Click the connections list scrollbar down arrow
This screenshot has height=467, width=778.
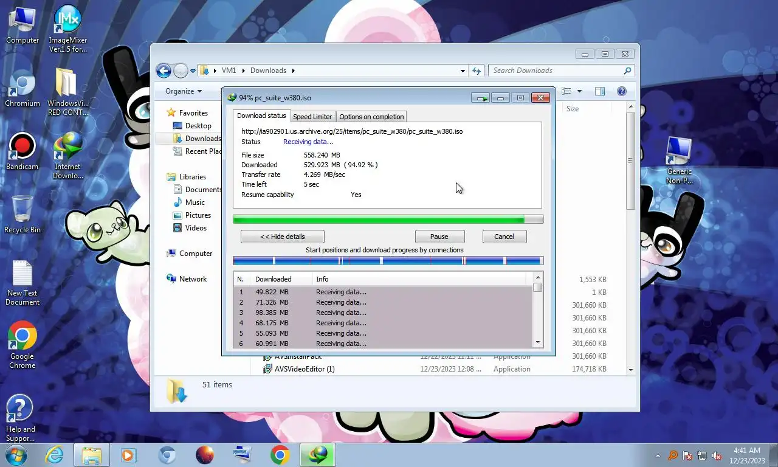pyautogui.click(x=538, y=343)
